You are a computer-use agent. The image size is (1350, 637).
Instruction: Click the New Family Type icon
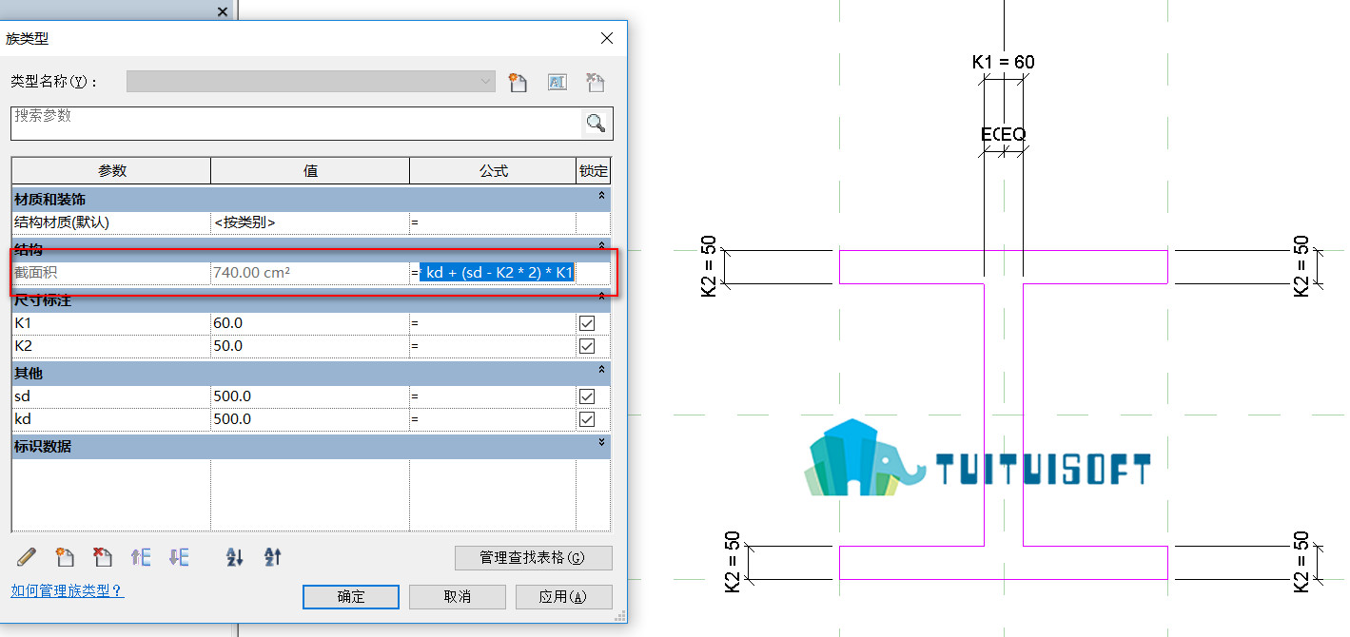[518, 82]
